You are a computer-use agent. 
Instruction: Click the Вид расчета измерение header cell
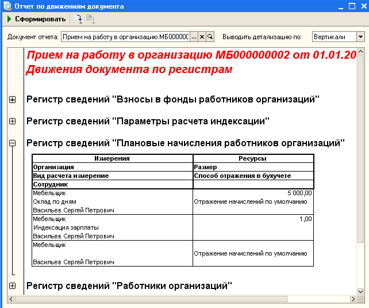(x=112, y=176)
